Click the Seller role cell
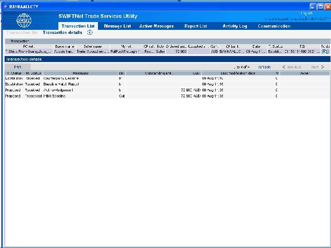The height and width of the screenshot is (248, 331). [x=160, y=51]
